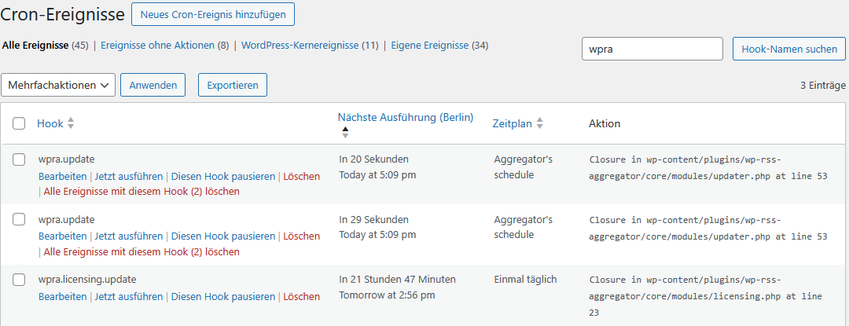Run first wpra.update via Jetzt ausführen
Image resolution: width=849 pixels, height=326 pixels.
pyautogui.click(x=129, y=177)
